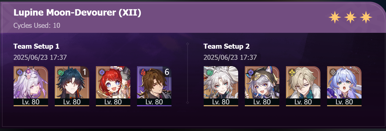
Task: Select the red-haired girl character portrait
Action: tap(113, 86)
